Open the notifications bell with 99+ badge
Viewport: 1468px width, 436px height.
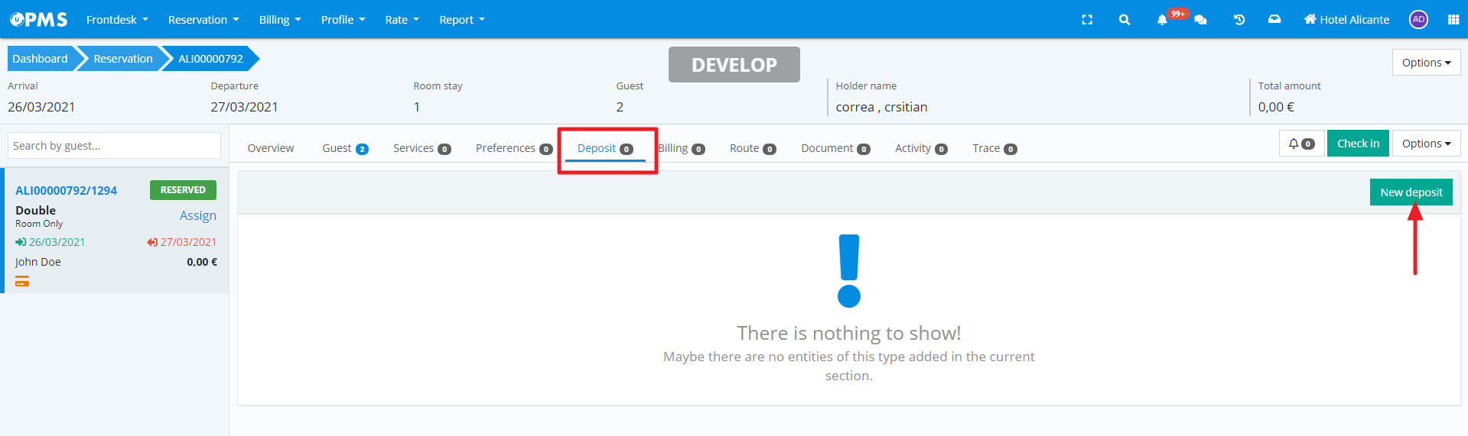pyautogui.click(x=1163, y=20)
